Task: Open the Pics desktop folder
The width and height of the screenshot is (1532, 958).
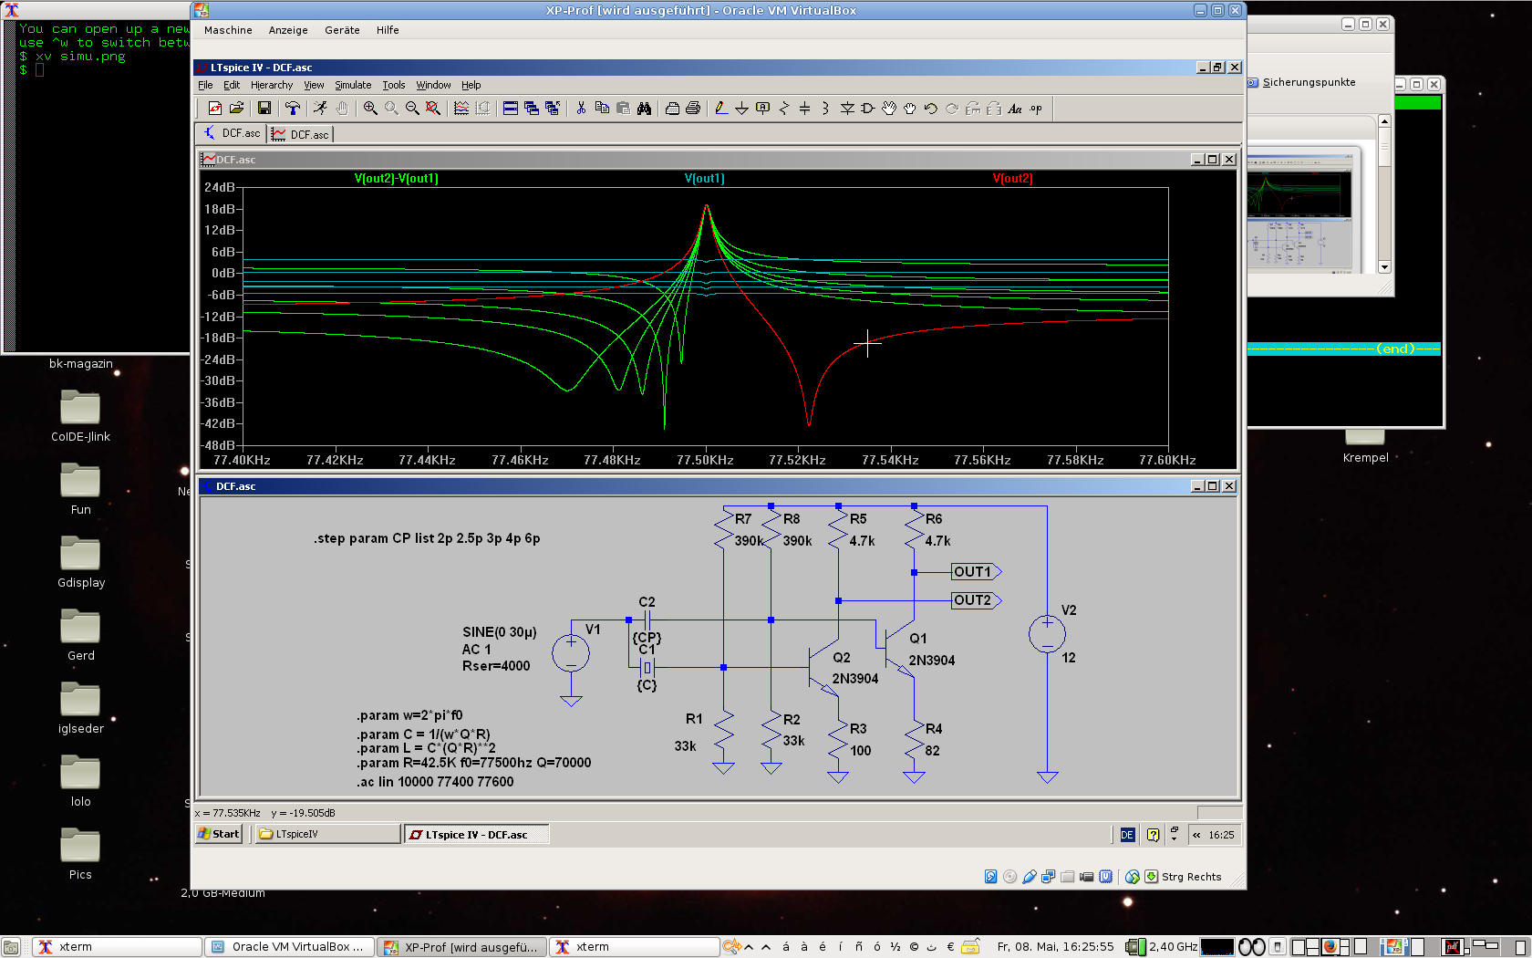Action: click(80, 854)
